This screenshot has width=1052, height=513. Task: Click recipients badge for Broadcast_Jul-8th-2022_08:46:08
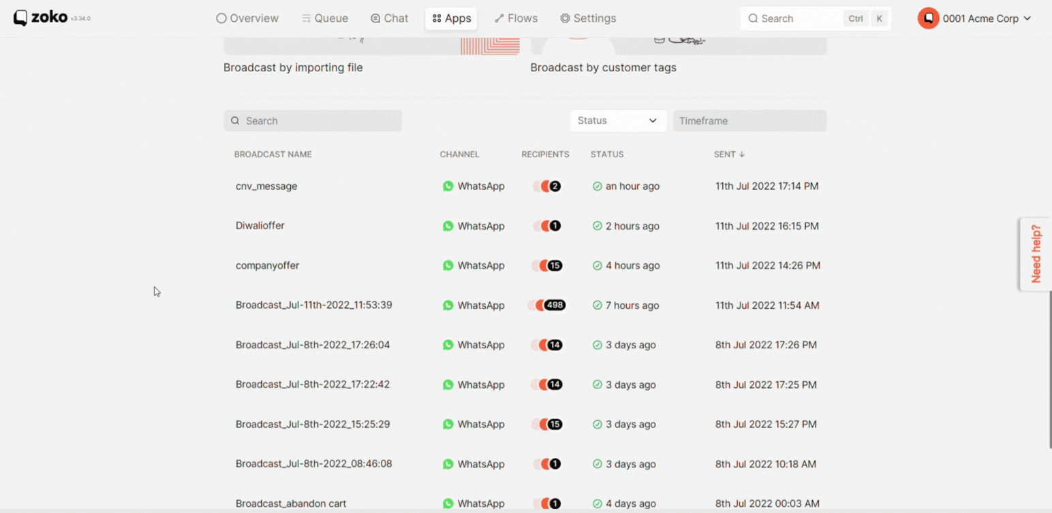[555, 464]
